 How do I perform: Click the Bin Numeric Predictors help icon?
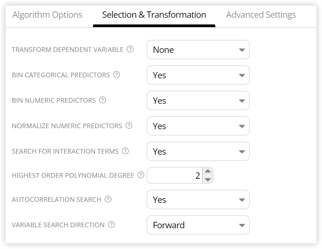click(x=102, y=100)
